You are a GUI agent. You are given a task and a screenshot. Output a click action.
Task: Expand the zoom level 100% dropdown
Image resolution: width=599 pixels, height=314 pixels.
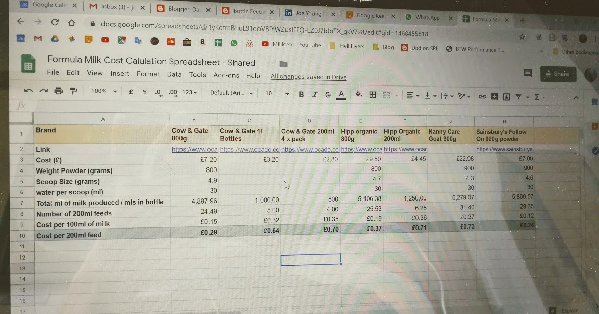click(x=103, y=91)
